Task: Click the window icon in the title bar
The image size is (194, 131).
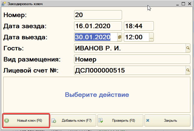Action: (x=4, y=4)
